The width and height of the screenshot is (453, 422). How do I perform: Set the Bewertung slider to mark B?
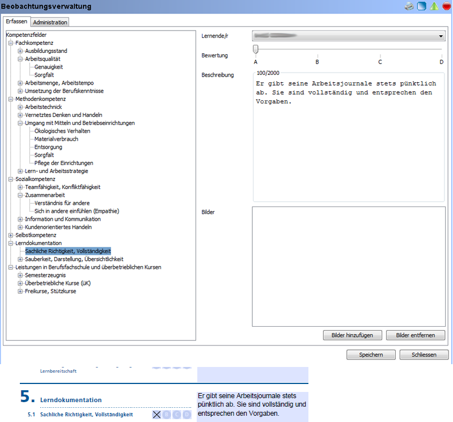coord(317,56)
